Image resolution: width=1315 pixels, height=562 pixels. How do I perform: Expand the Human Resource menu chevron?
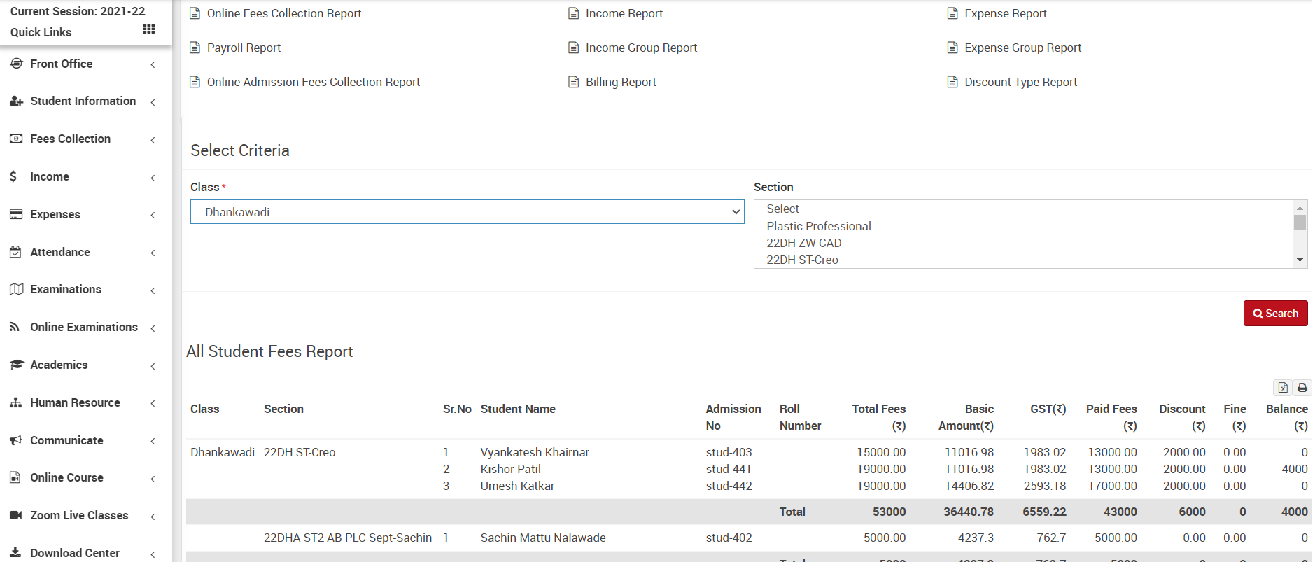(x=153, y=403)
